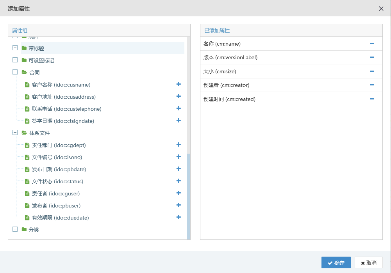Click plus icon beside 联系电话 attribute
Screen dimensions: 391x273
pos(179,108)
